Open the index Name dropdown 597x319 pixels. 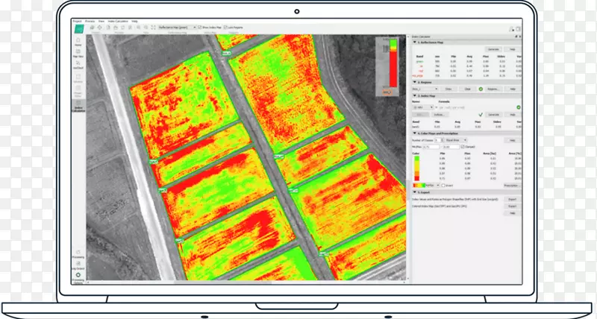pyautogui.click(x=423, y=107)
